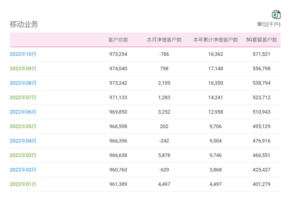Viewport: 293px width, 200px height.
Task: Select the 973,254 total customers cell
Action: [x=118, y=54]
